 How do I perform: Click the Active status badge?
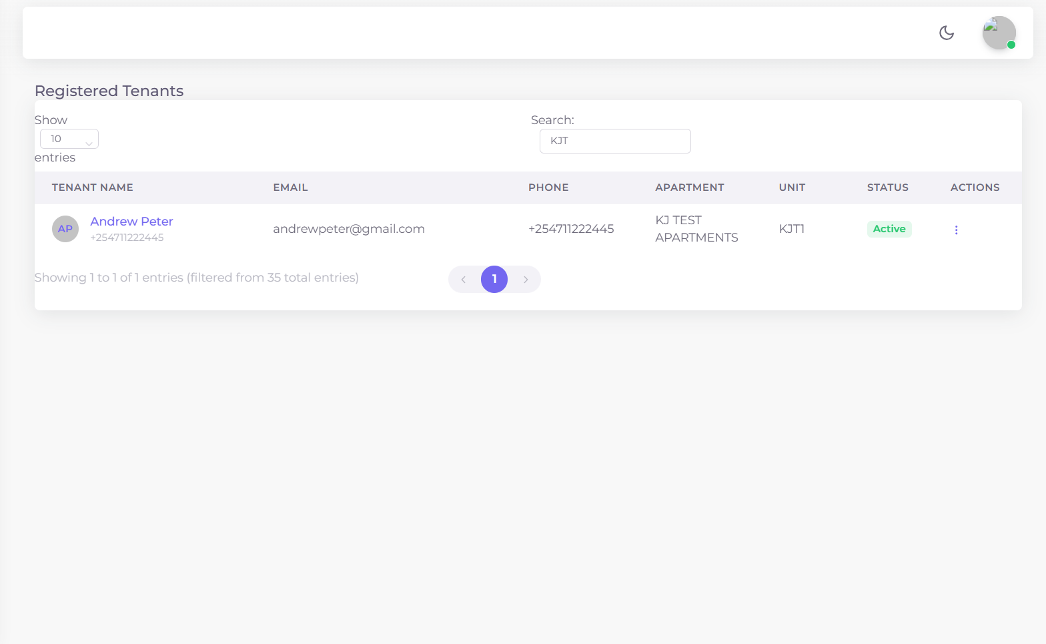click(x=889, y=229)
